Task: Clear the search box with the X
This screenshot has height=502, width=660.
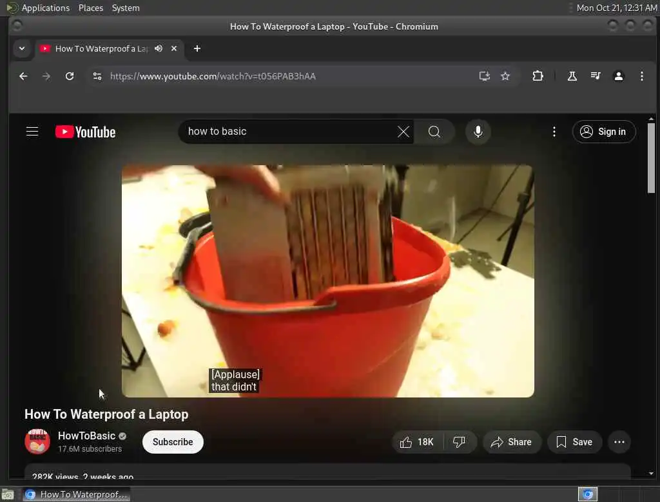Action: (403, 132)
